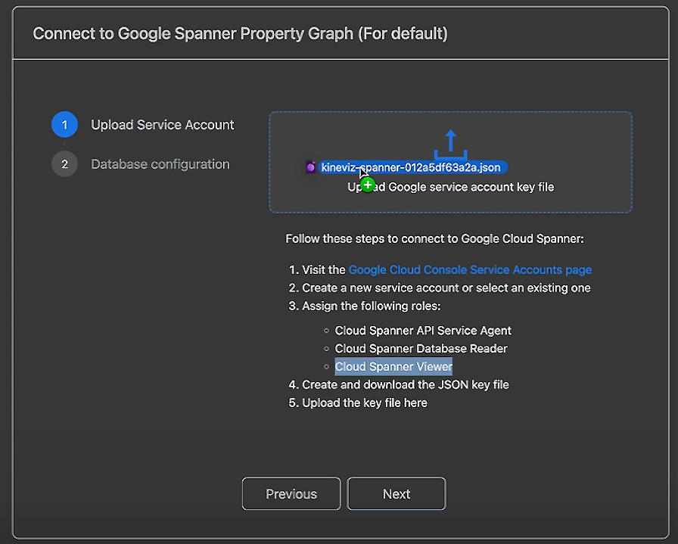Click the purple JSON file icon

[310, 167]
